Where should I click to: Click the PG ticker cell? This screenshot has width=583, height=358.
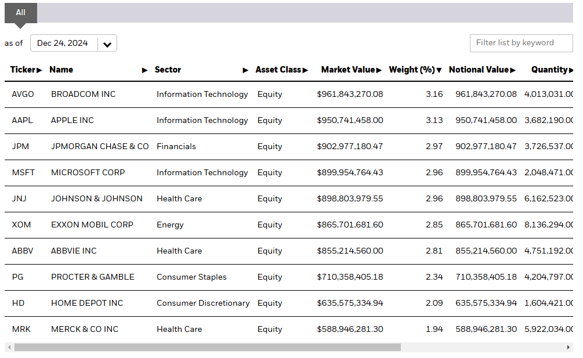[x=17, y=277]
